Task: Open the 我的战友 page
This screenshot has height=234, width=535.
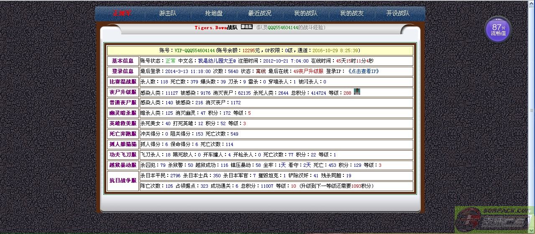Action: pos(352,13)
